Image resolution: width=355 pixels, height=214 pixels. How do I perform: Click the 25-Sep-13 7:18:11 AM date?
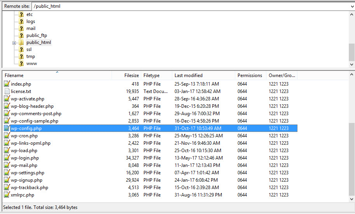coord(197,84)
